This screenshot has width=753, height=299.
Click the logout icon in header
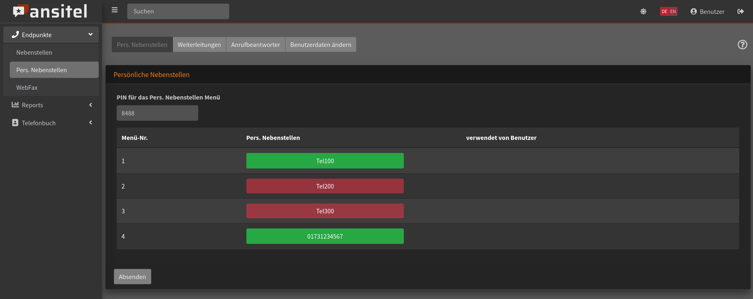click(740, 11)
